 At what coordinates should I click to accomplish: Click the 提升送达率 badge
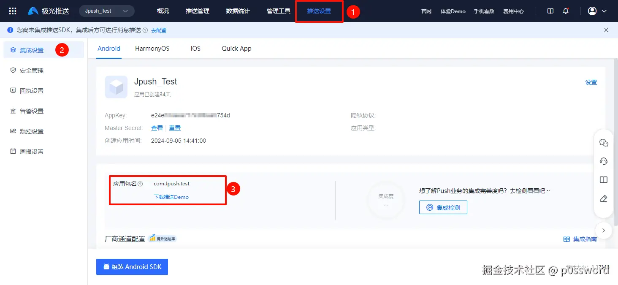point(163,239)
